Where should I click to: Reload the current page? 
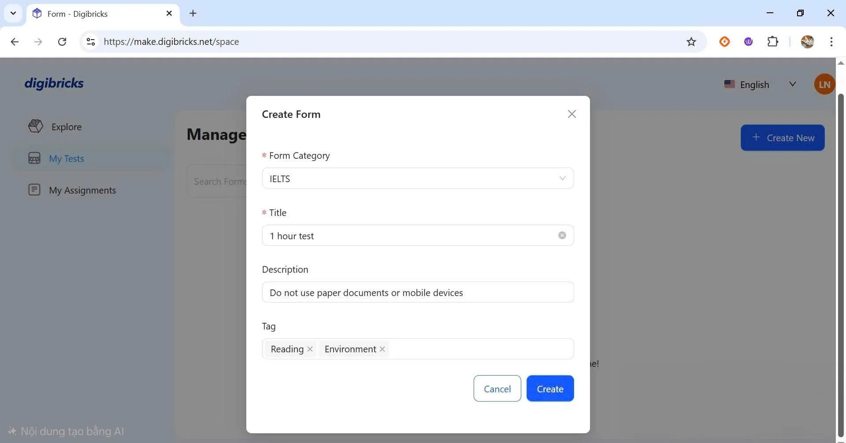pos(62,42)
